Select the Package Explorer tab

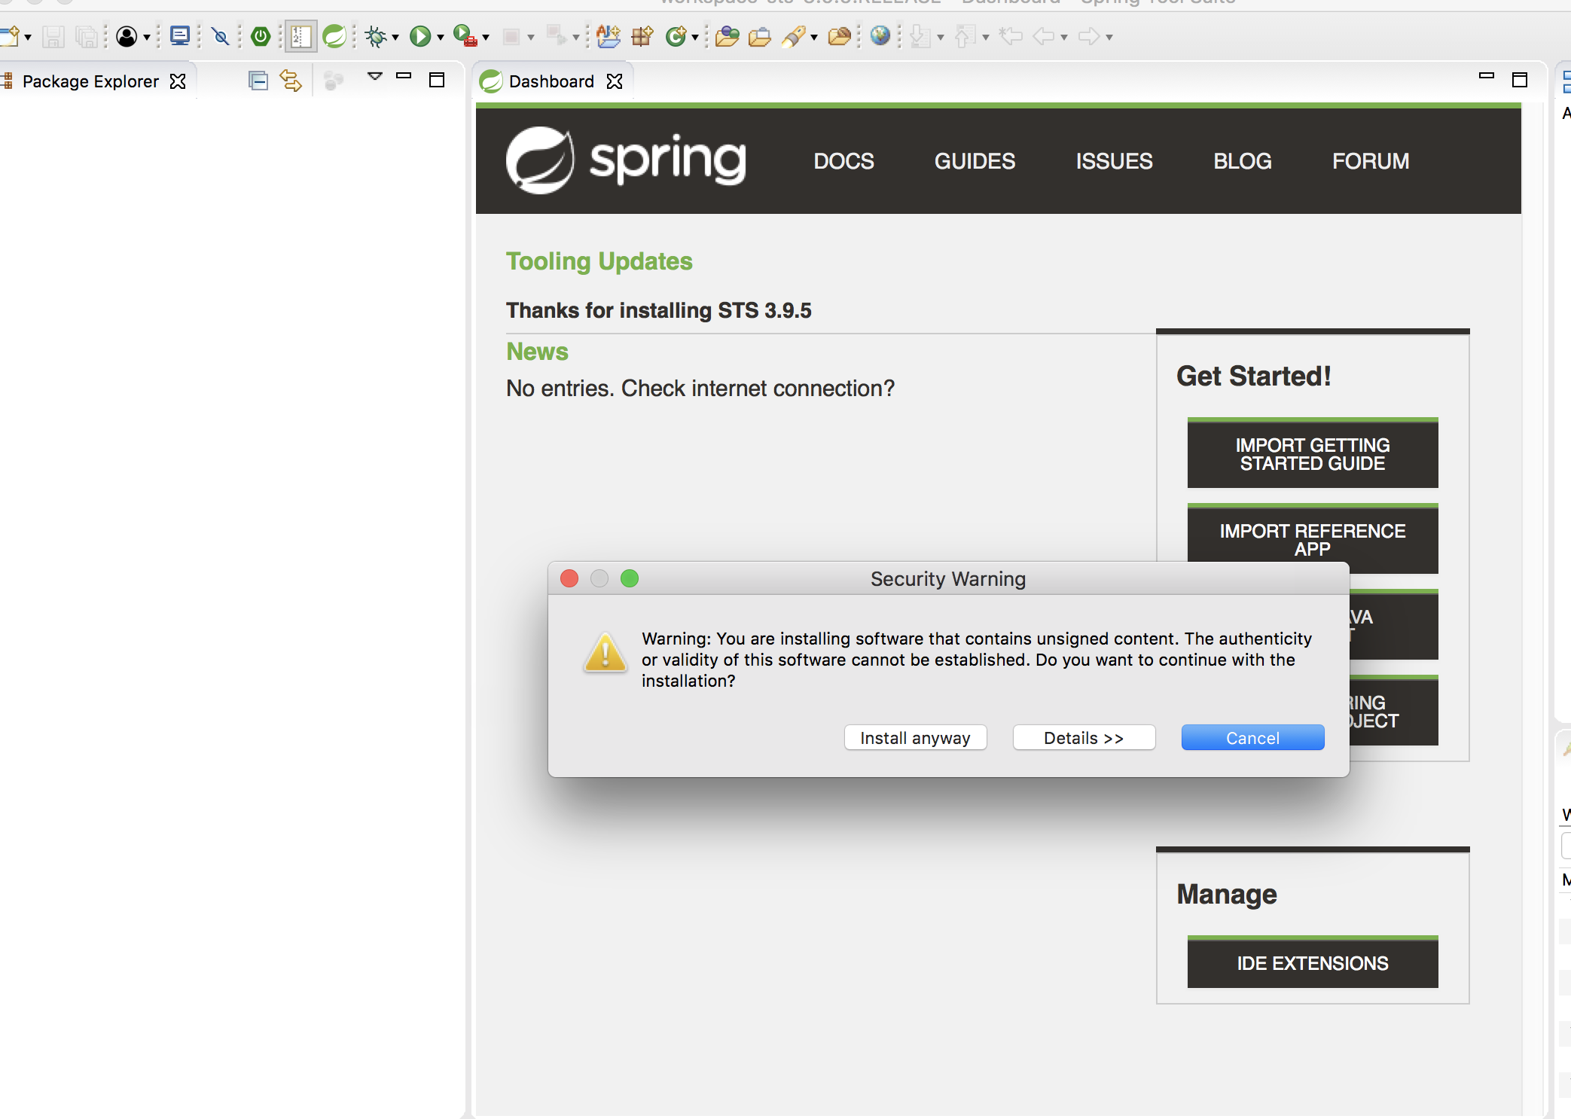point(90,81)
